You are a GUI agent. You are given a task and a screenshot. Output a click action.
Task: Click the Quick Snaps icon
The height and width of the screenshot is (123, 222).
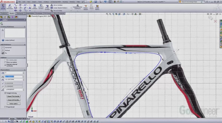91,7
